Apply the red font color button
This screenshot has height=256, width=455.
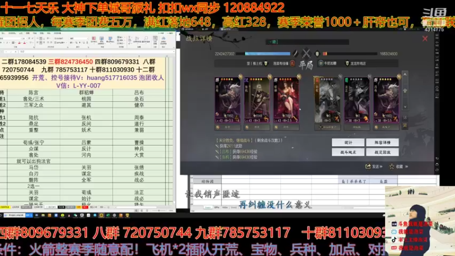[24, 43]
